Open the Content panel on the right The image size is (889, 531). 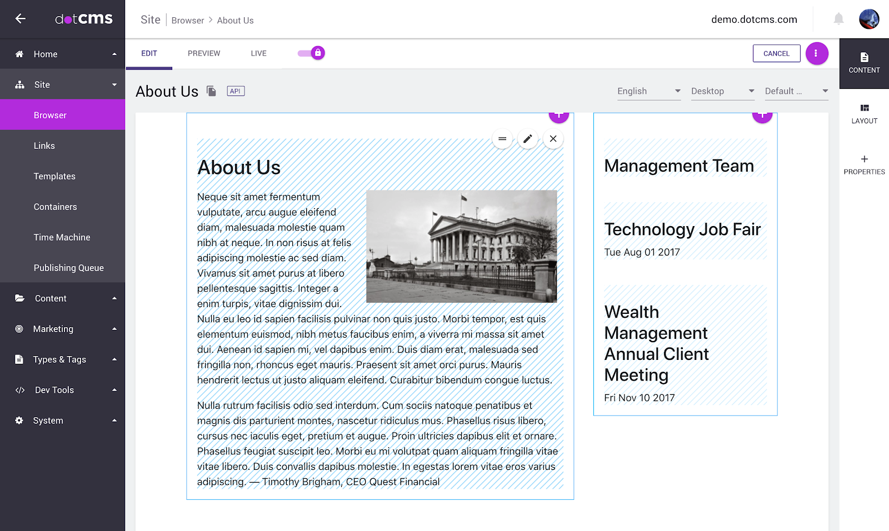pyautogui.click(x=864, y=63)
